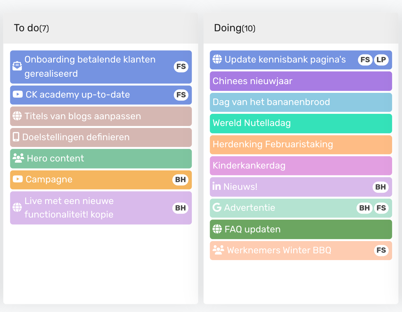Open the Kinderkankerdag card
This screenshot has width=402, height=312.
301,166
